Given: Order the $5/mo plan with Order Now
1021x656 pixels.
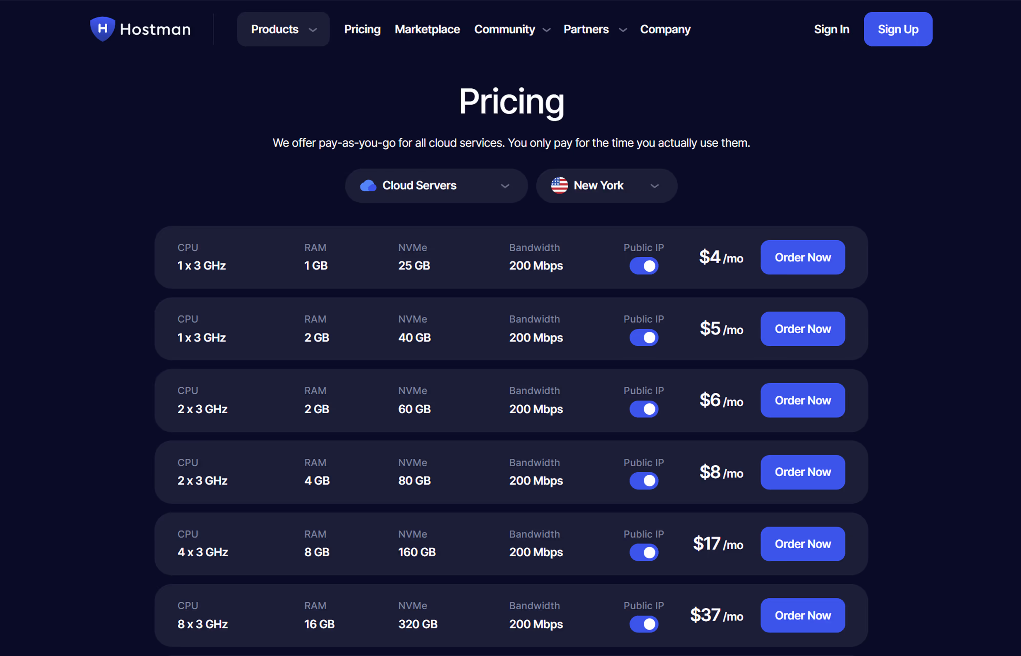Looking at the screenshot, I should point(802,329).
